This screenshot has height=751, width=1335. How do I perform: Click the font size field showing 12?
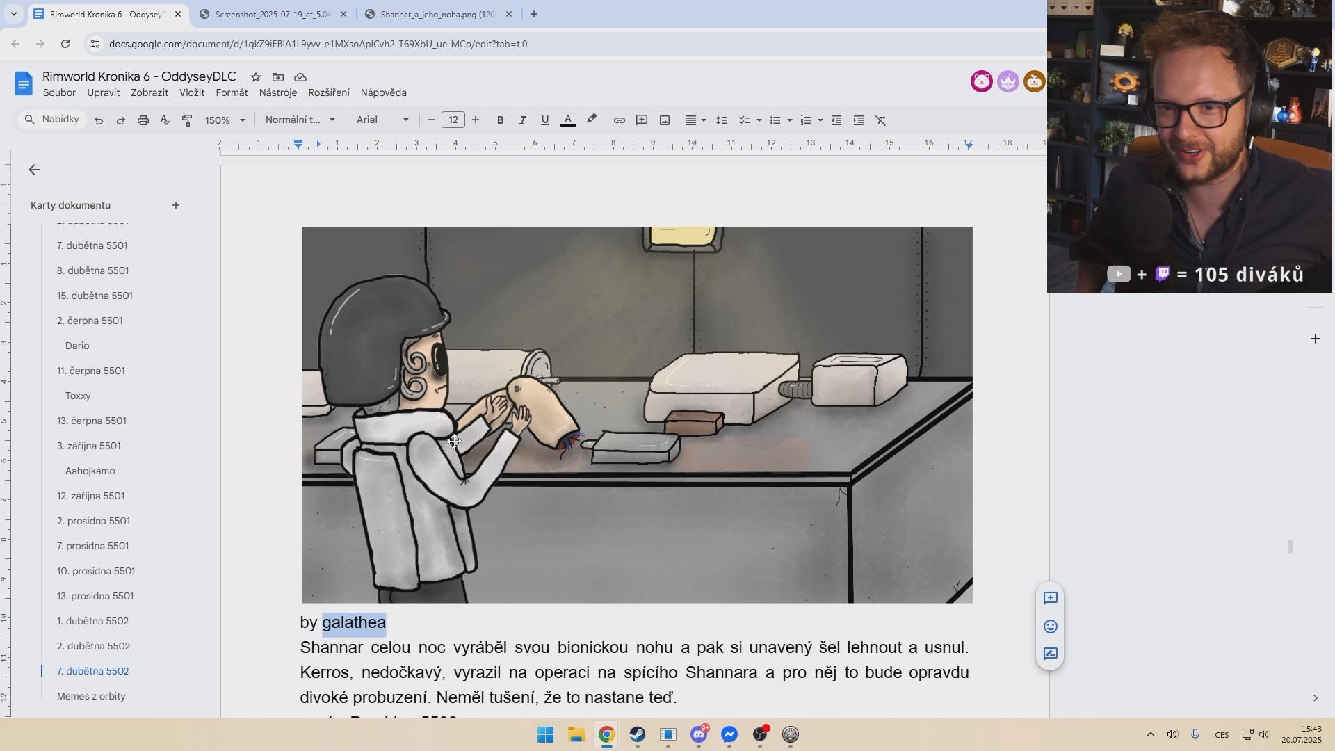pos(453,120)
